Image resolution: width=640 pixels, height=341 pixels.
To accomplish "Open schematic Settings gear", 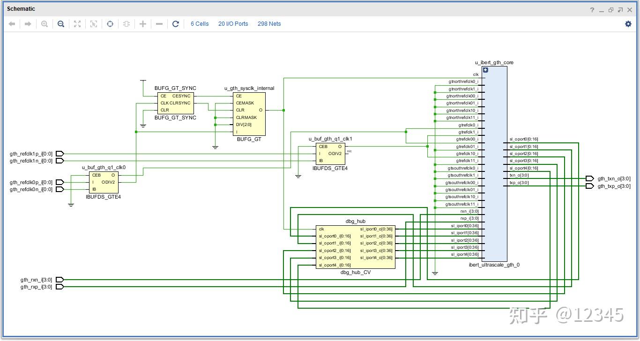I will 628,24.
